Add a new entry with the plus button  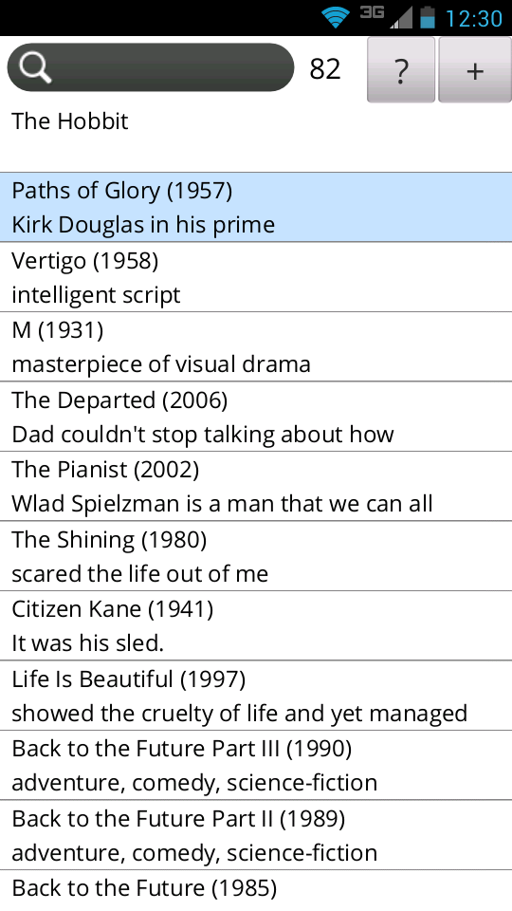click(x=475, y=69)
